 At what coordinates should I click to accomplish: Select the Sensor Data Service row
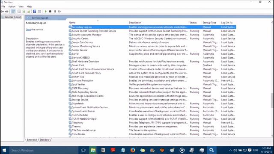[x=152, y=42]
